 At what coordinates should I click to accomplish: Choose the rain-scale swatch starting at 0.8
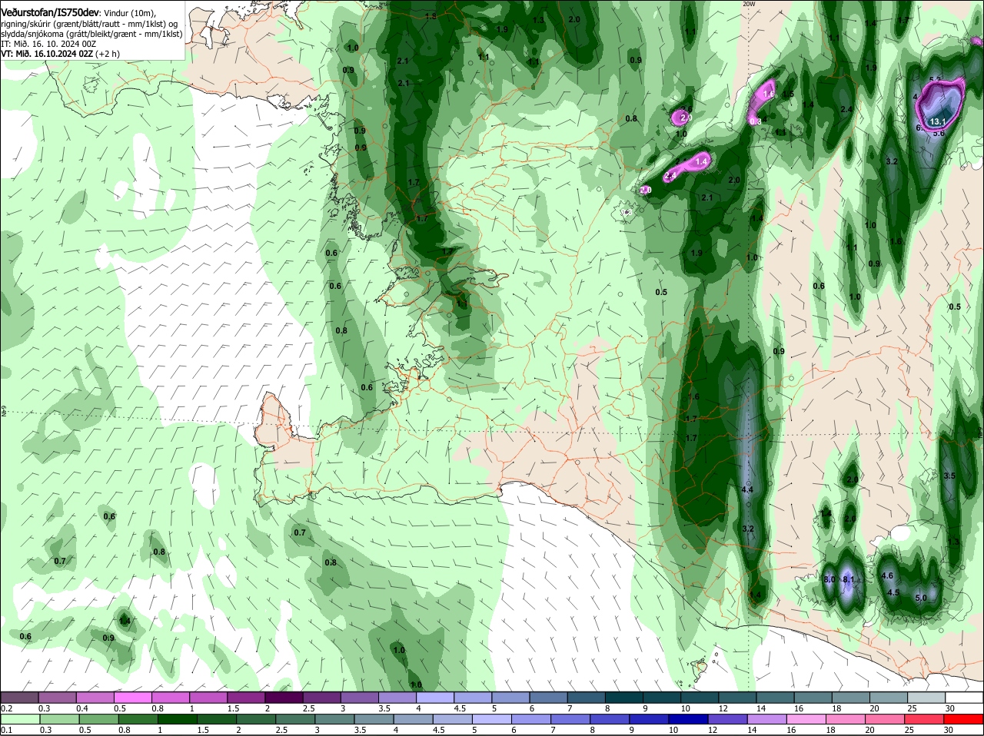pyautogui.click(x=138, y=719)
